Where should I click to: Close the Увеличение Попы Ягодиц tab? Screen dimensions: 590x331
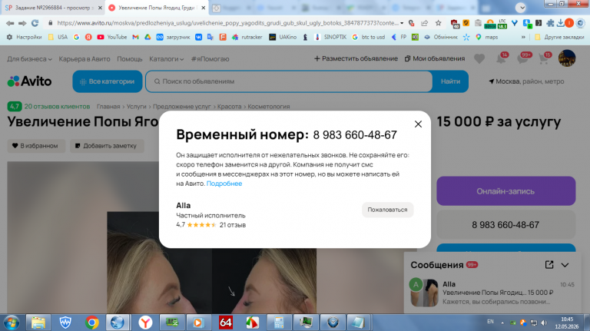(x=203, y=8)
